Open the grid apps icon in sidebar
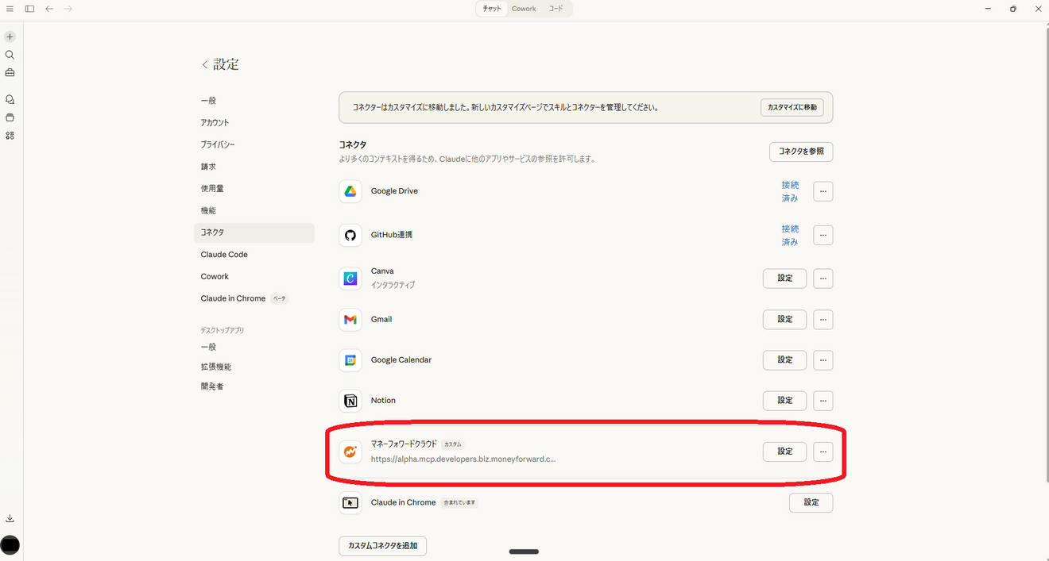The image size is (1049, 561). tap(10, 136)
